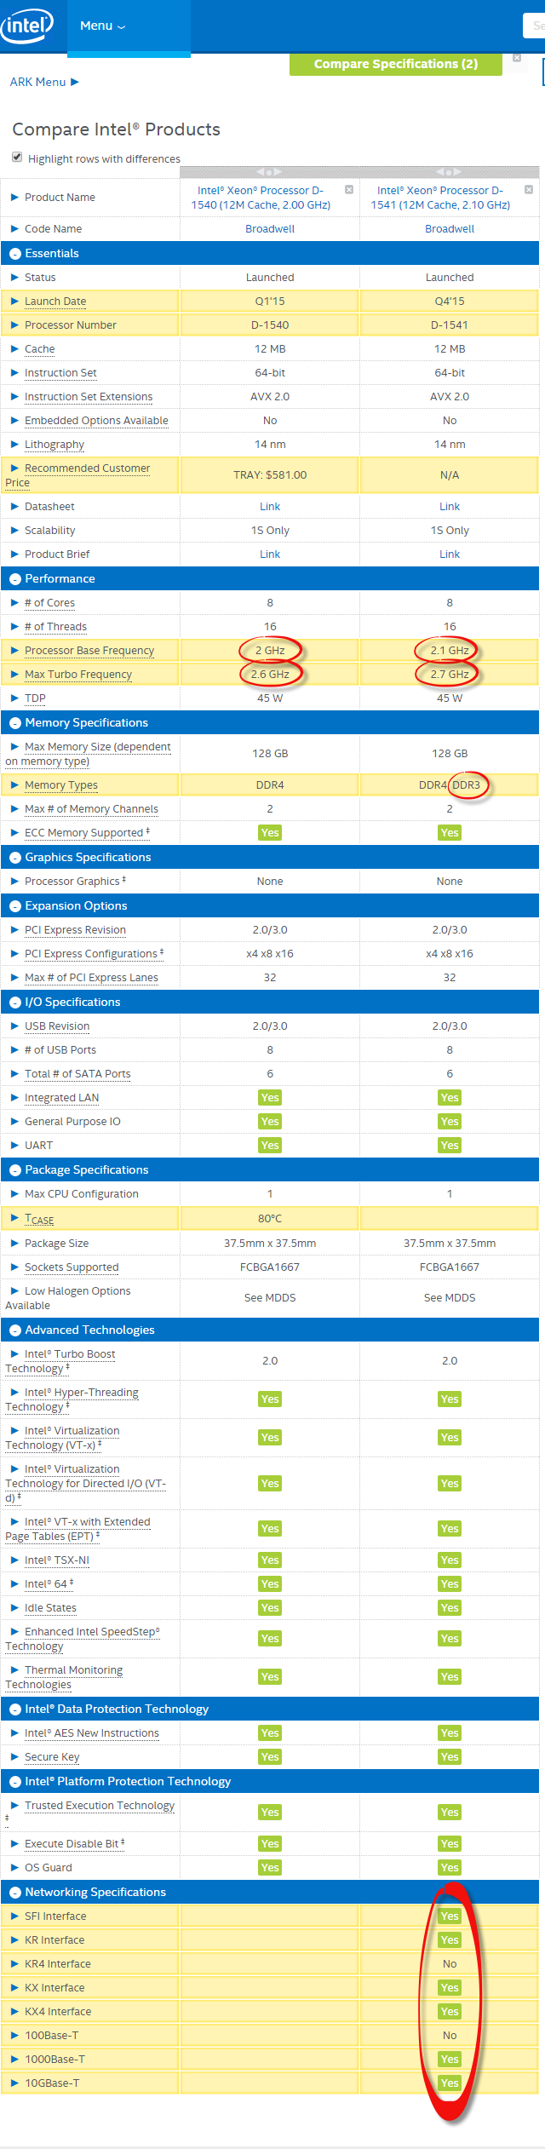The height and width of the screenshot is (2149, 545).
Task: Remove Xeon D-1540 from comparison
Action: pos(348,189)
